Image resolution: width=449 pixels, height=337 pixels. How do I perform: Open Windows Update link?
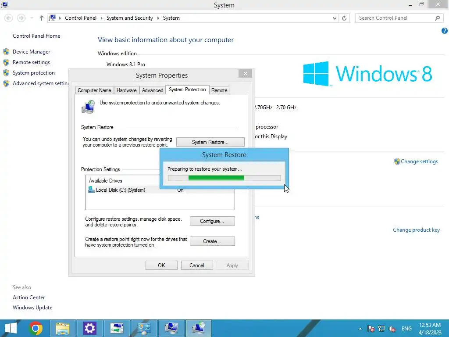tap(32, 308)
